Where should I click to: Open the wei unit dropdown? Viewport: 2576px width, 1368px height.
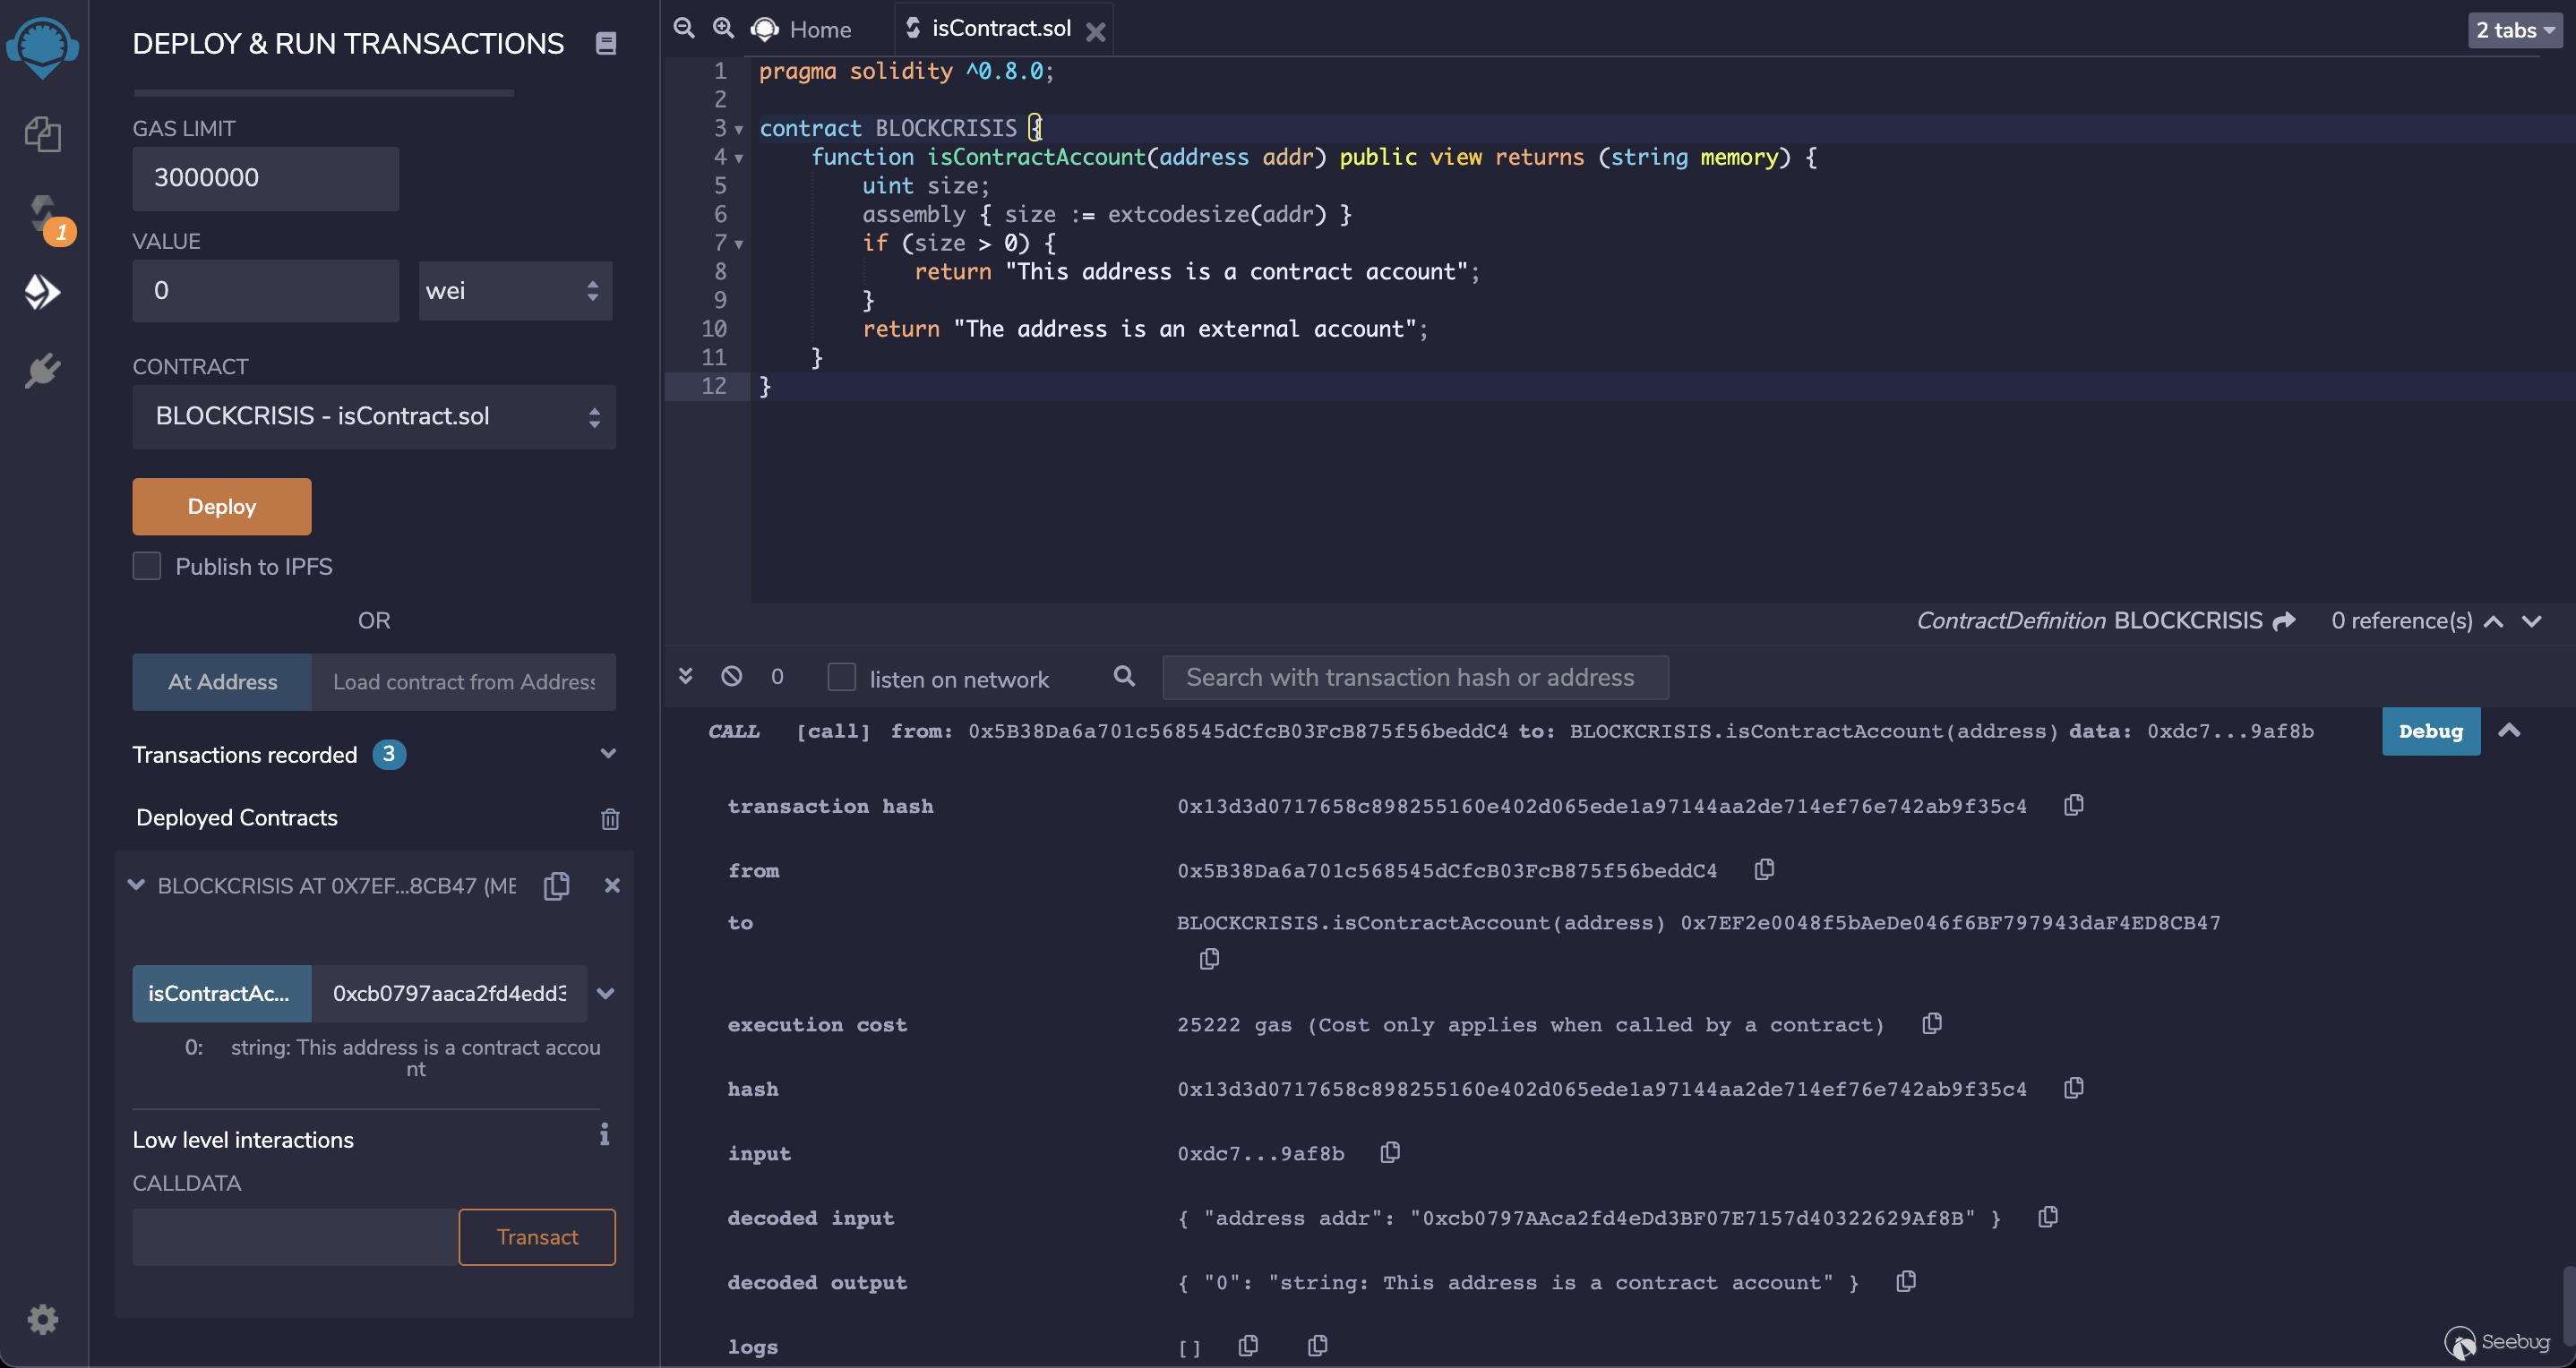(515, 291)
